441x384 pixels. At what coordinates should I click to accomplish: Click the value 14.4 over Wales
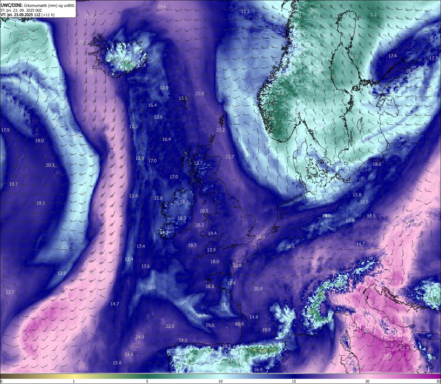pyautogui.click(x=212, y=233)
